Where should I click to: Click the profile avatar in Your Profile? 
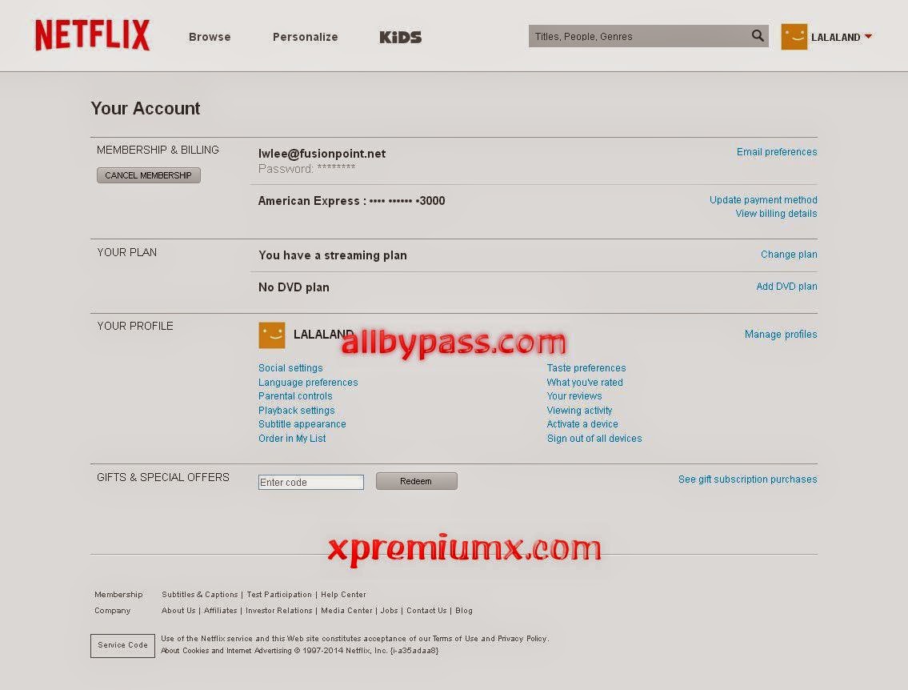pyautogui.click(x=271, y=335)
